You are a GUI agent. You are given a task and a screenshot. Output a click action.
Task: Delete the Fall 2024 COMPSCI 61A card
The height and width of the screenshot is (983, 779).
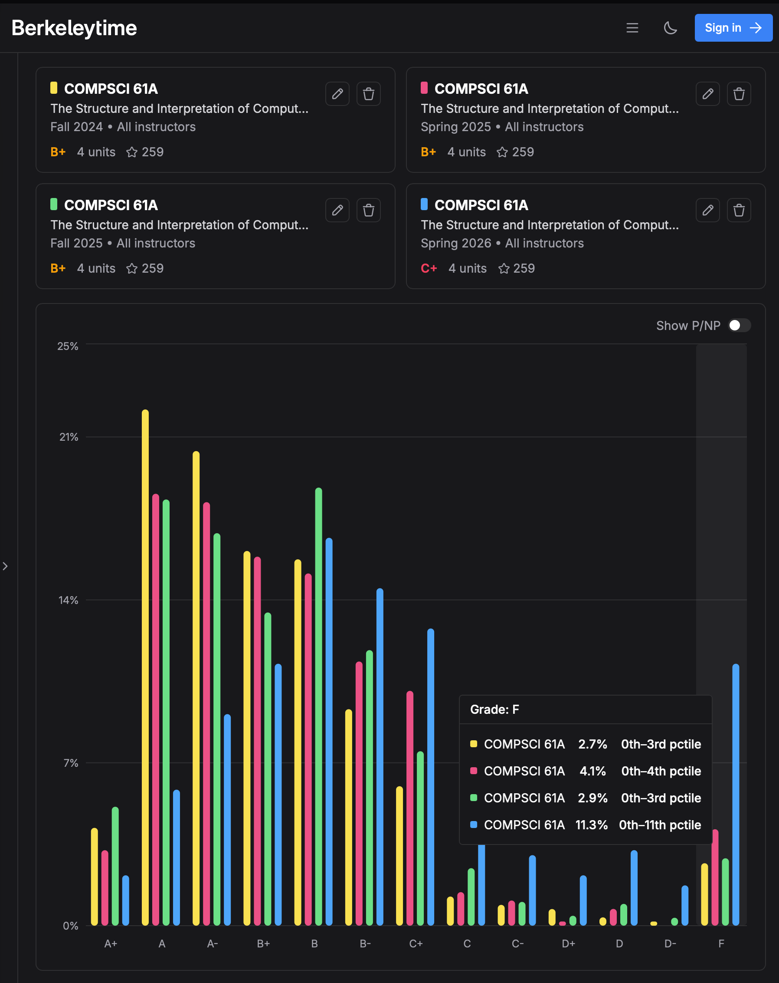click(369, 94)
